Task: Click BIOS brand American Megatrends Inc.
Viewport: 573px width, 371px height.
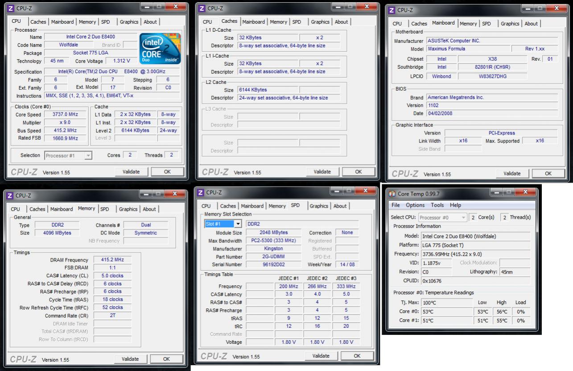Action: pyautogui.click(x=492, y=97)
